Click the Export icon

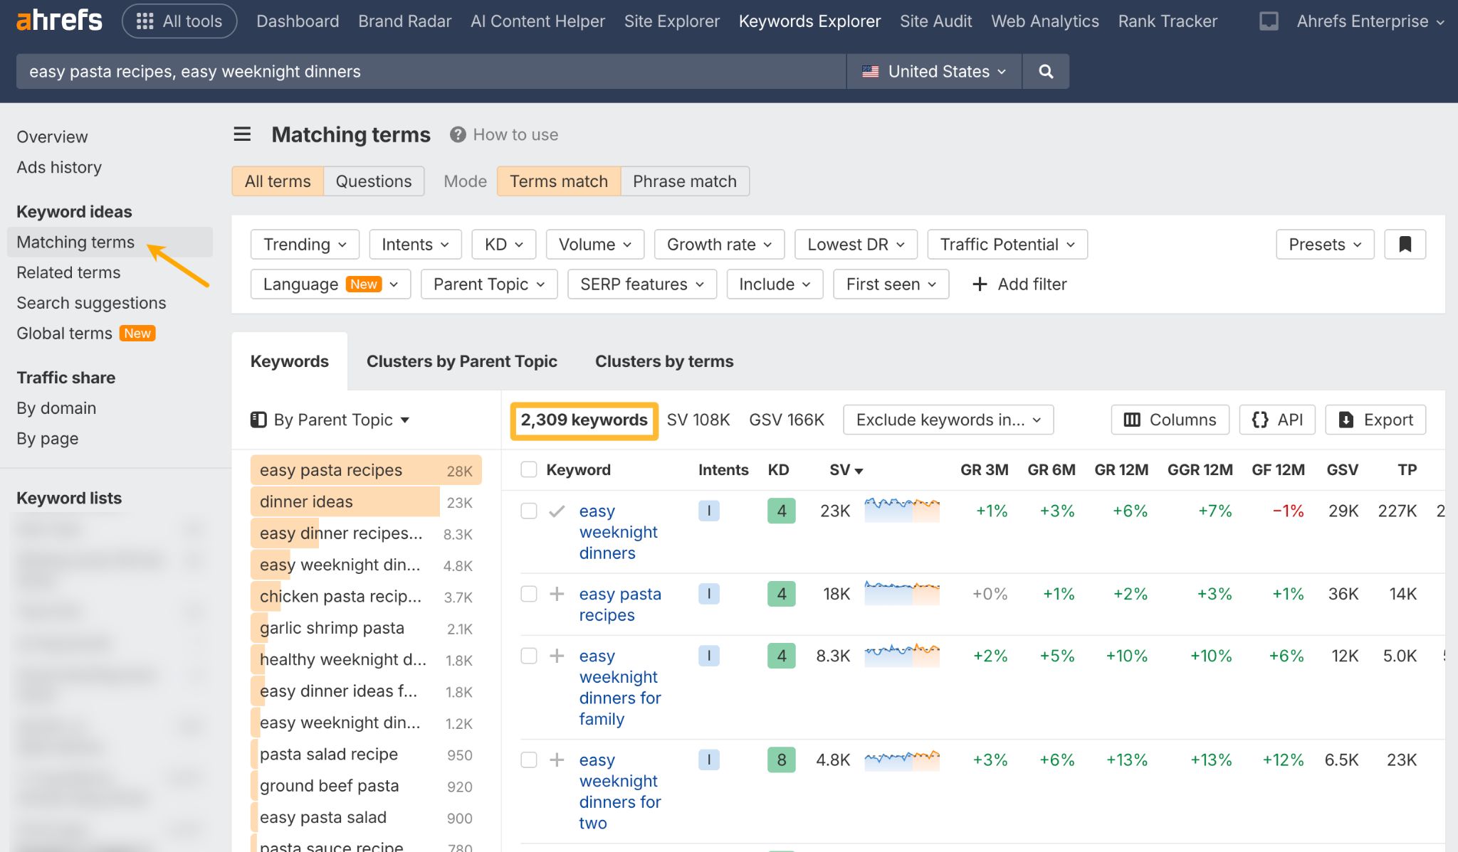click(1346, 420)
